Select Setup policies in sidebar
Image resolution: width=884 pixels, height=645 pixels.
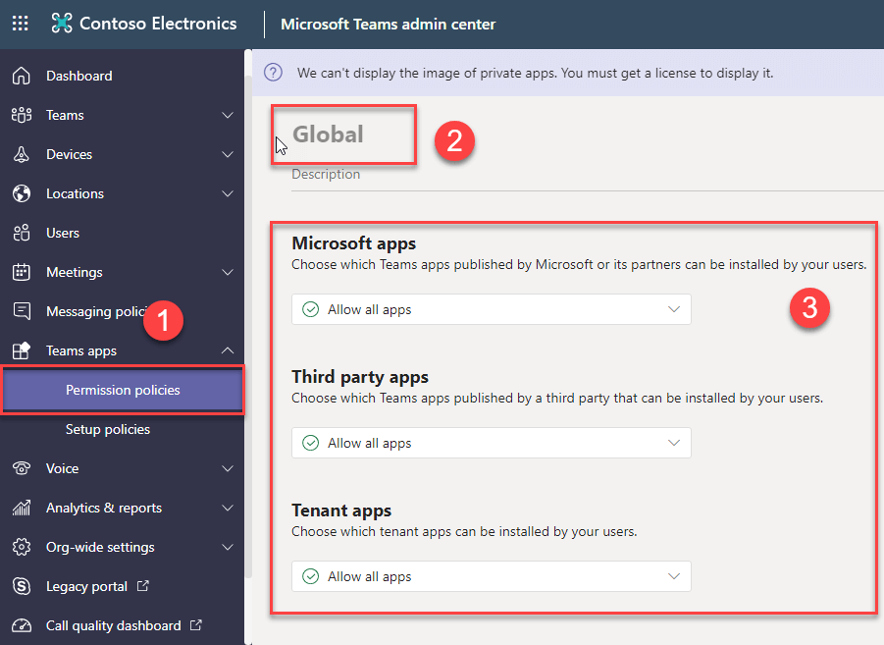click(x=108, y=429)
